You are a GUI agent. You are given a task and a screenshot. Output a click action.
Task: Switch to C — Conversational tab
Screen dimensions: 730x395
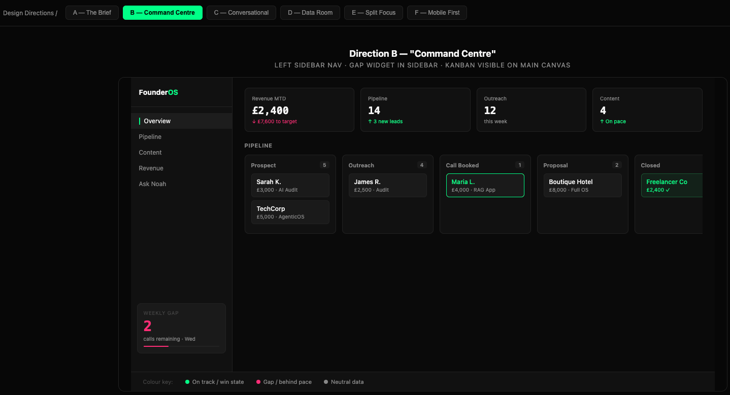(x=241, y=13)
